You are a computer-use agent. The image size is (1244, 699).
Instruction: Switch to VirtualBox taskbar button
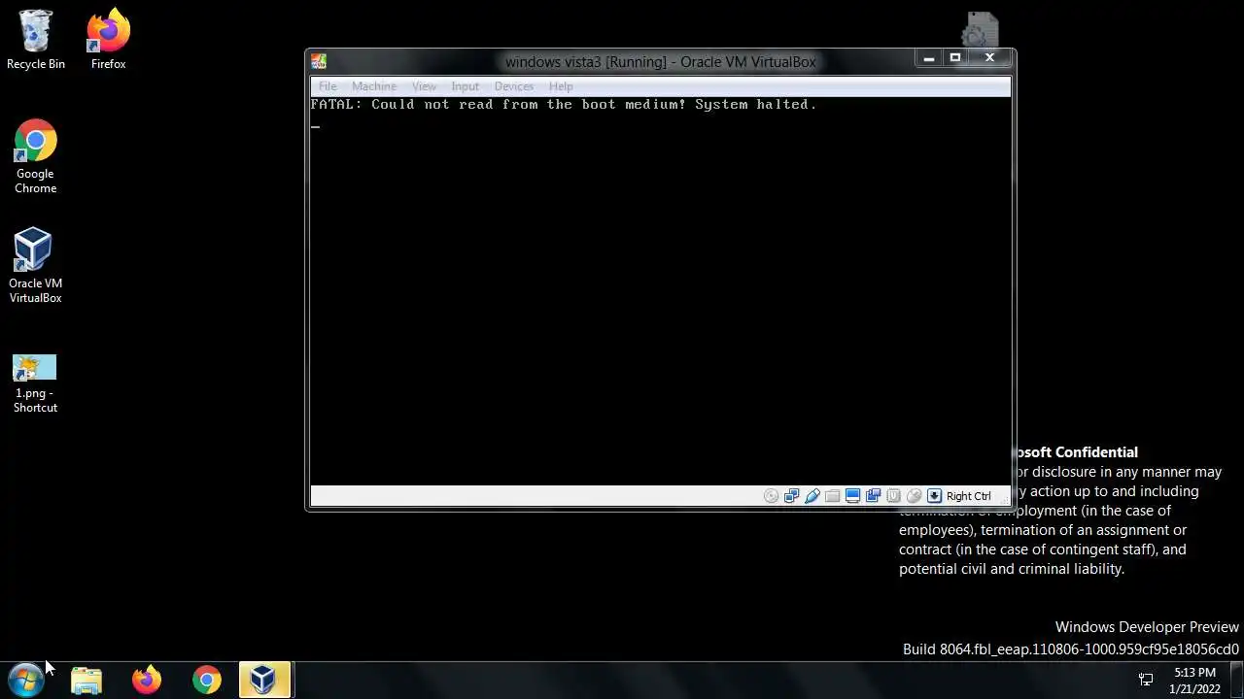(x=264, y=680)
